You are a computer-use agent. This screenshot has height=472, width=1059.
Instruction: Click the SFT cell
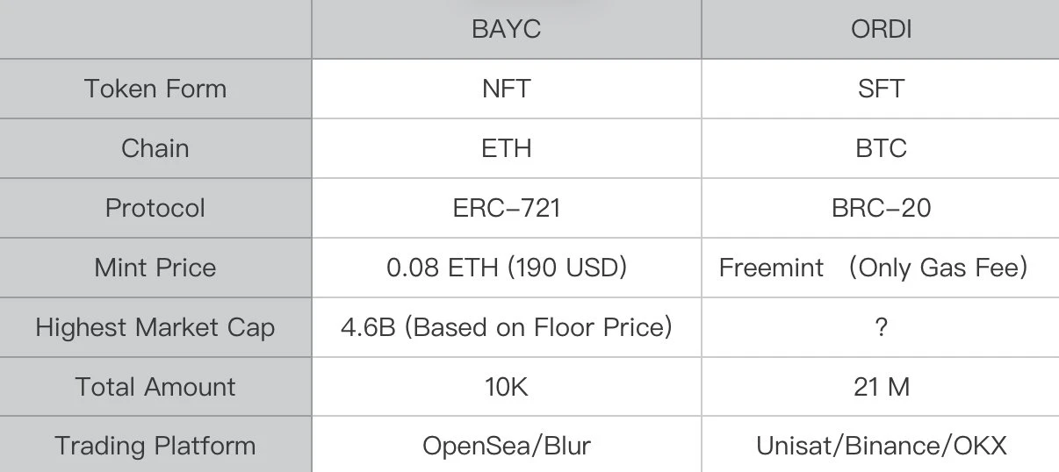pos(881,89)
